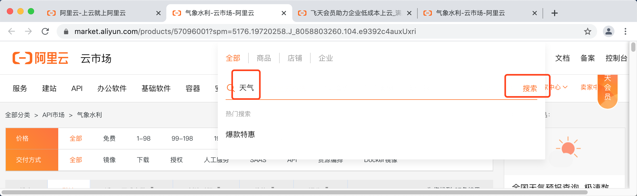Open a new browser tab
637x196 pixels.
pos(555,13)
